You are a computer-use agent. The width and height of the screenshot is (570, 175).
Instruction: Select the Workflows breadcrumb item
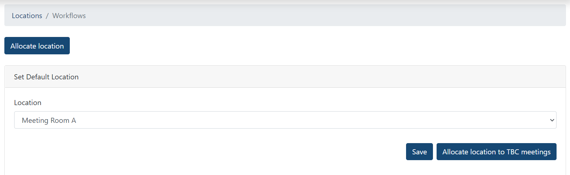pyautogui.click(x=69, y=16)
